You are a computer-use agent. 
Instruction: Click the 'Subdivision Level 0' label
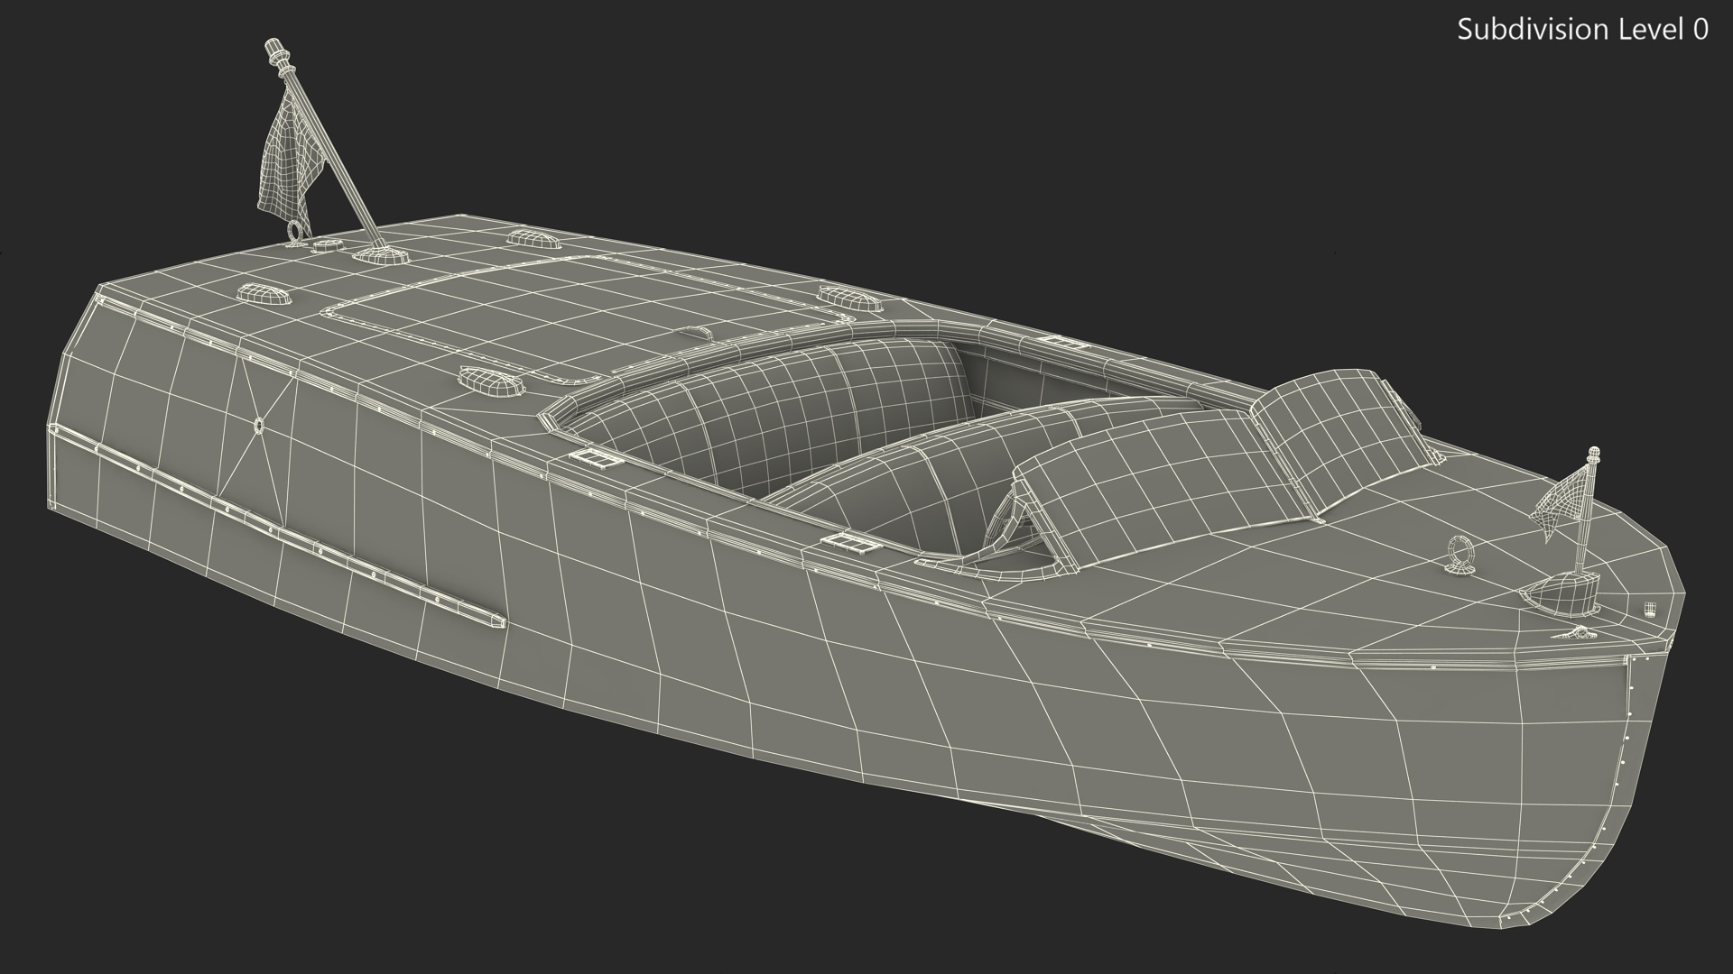[x=1583, y=30]
